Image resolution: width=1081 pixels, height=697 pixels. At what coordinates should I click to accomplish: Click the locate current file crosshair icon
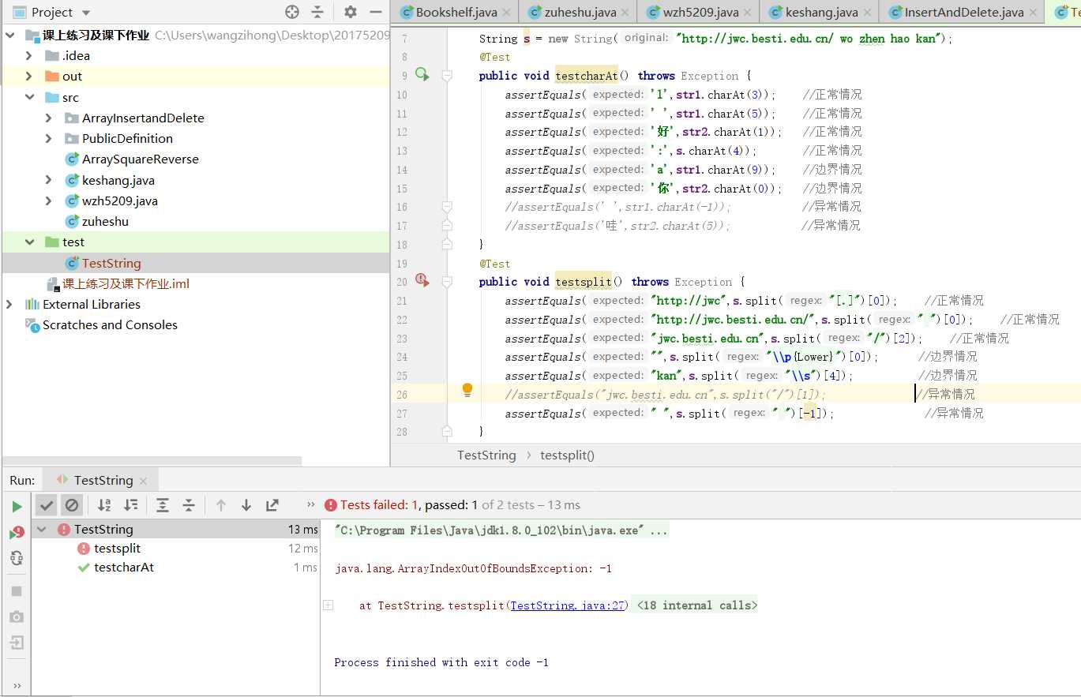pos(292,12)
